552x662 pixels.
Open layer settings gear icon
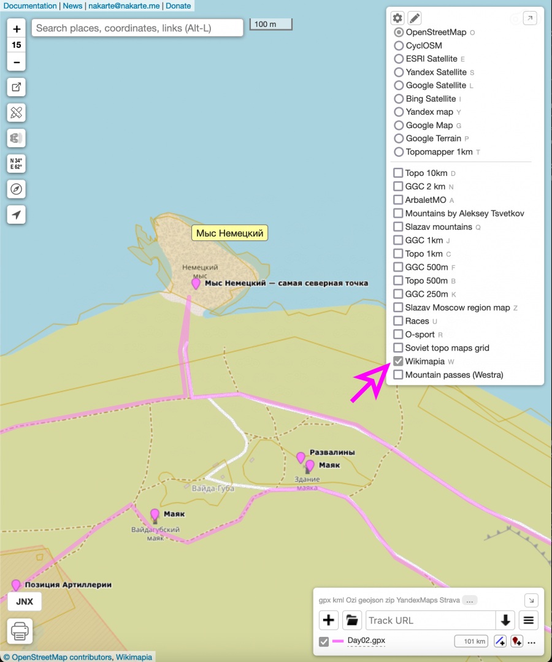(x=397, y=18)
